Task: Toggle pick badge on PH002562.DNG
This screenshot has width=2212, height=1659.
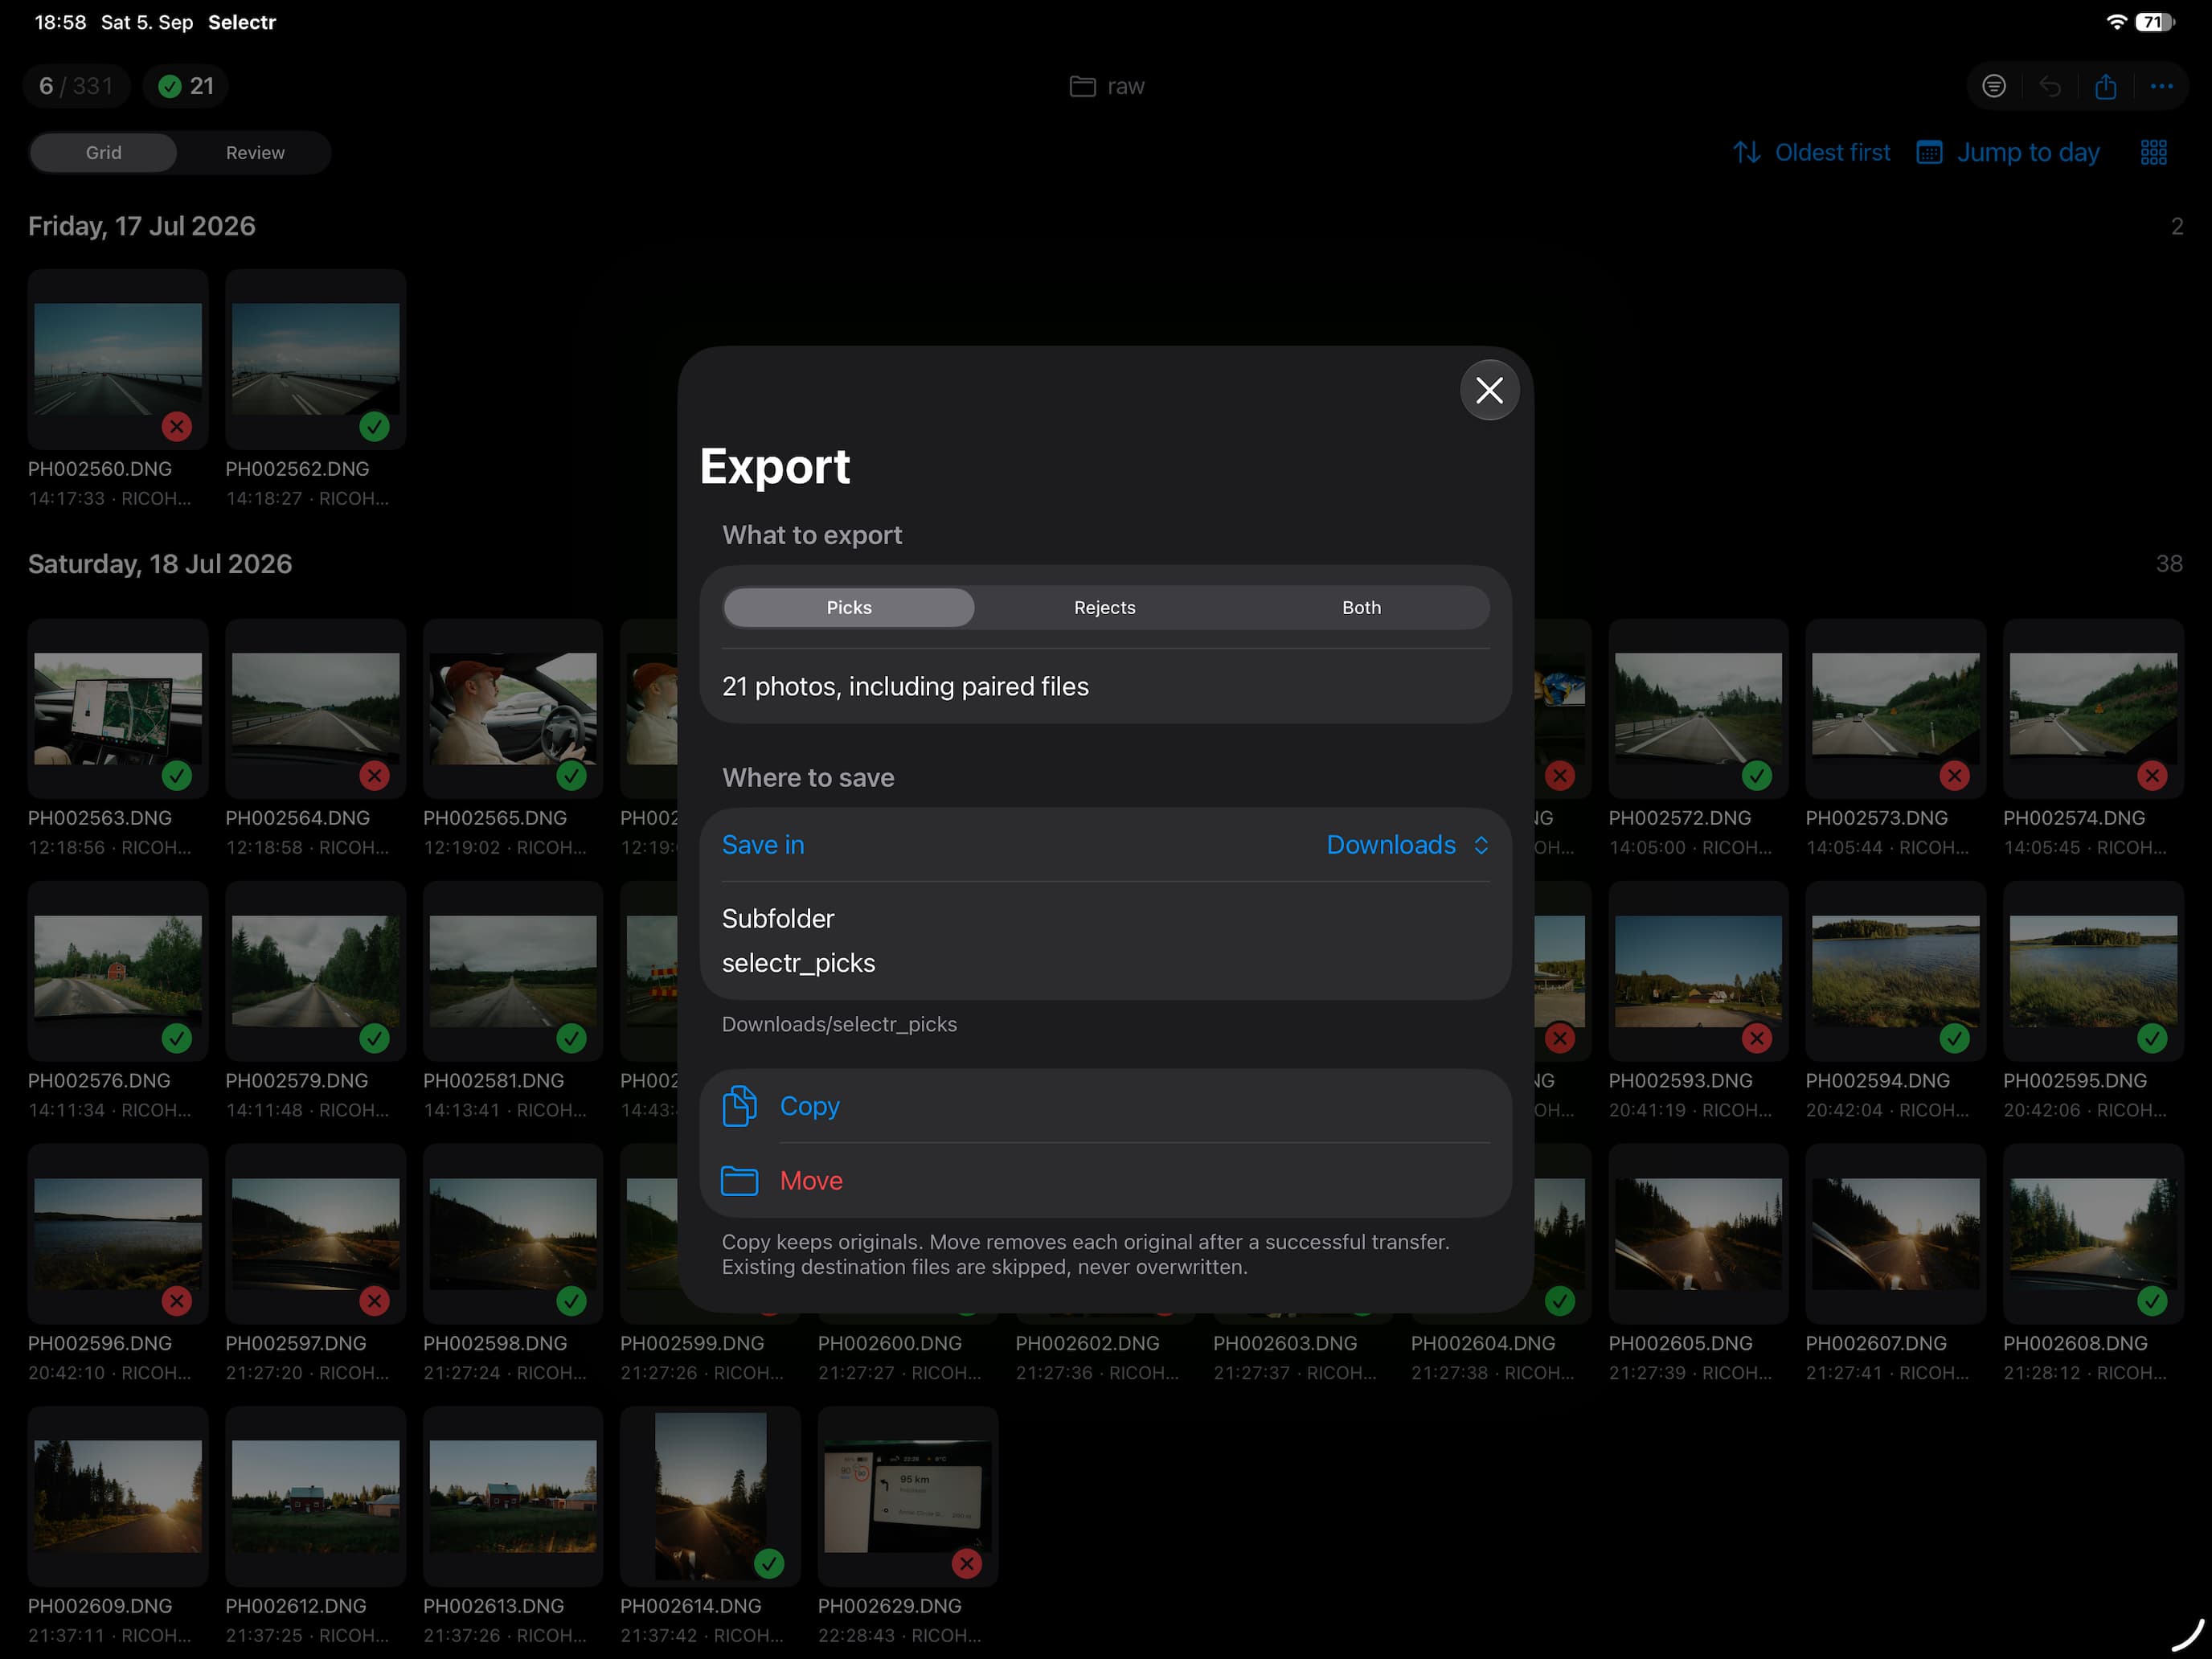Action: (x=374, y=427)
